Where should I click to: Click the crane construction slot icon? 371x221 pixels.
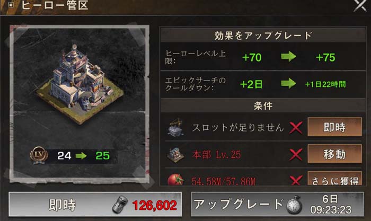176,128
